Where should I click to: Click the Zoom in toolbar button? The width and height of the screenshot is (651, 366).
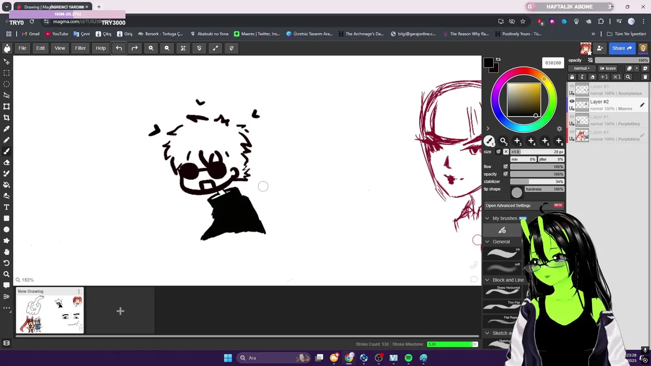(151, 48)
